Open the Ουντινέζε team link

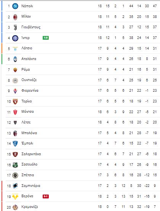(x=29, y=80)
